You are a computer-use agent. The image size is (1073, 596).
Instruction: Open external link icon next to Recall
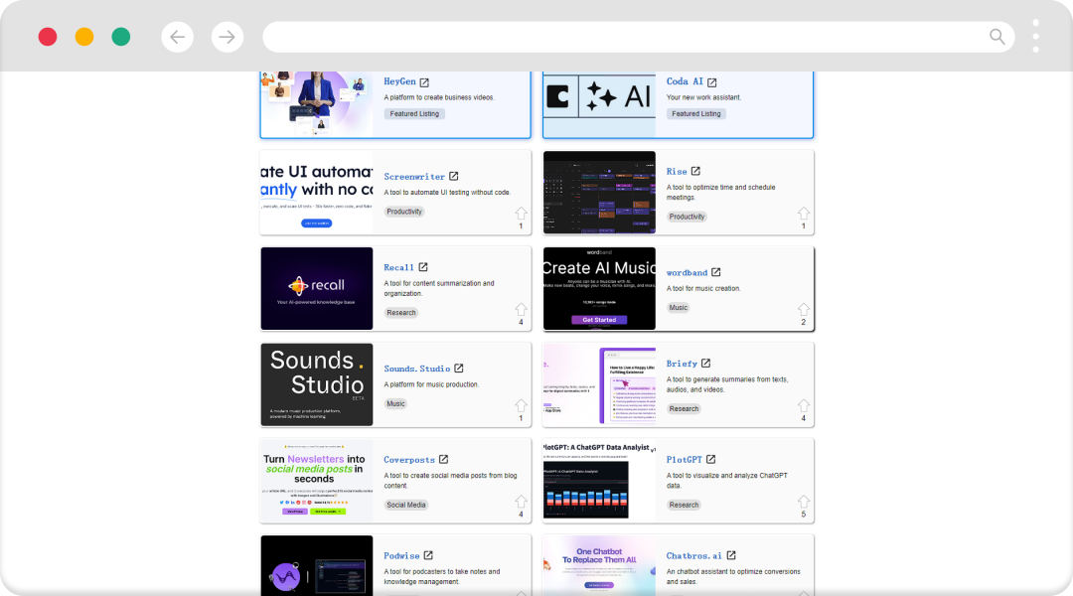pyautogui.click(x=423, y=267)
